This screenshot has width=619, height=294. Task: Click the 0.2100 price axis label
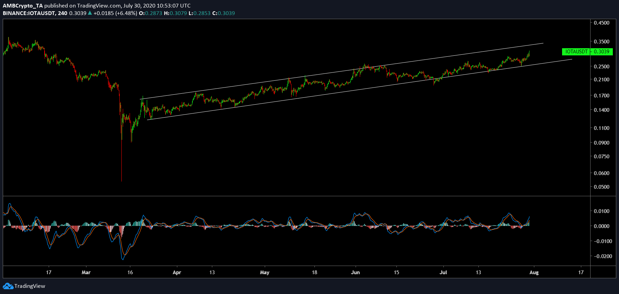coord(602,80)
